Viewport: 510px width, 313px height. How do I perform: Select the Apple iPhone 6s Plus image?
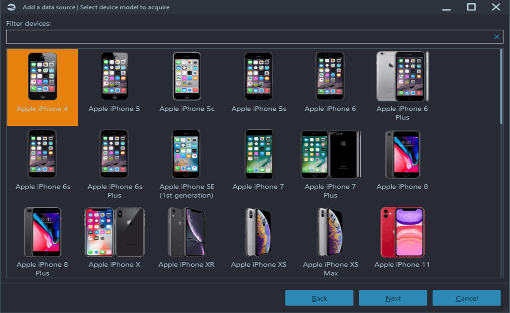(x=114, y=154)
